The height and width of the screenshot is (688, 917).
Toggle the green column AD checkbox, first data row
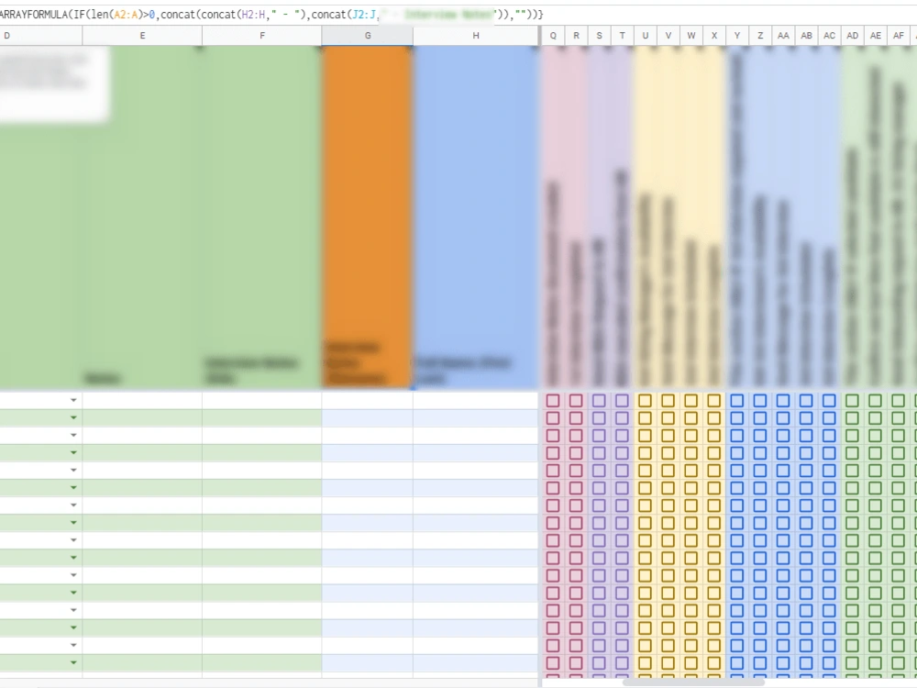[852, 401]
